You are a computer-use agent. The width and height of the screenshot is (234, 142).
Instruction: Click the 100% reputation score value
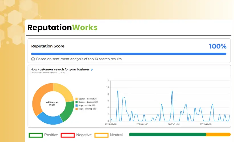click(x=218, y=46)
